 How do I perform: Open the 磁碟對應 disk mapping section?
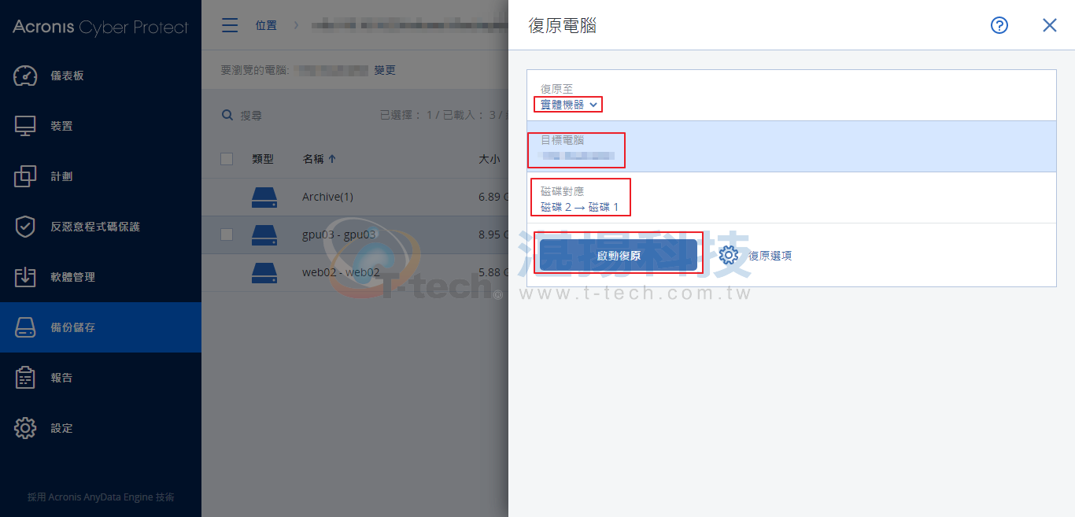pyautogui.click(x=791, y=198)
